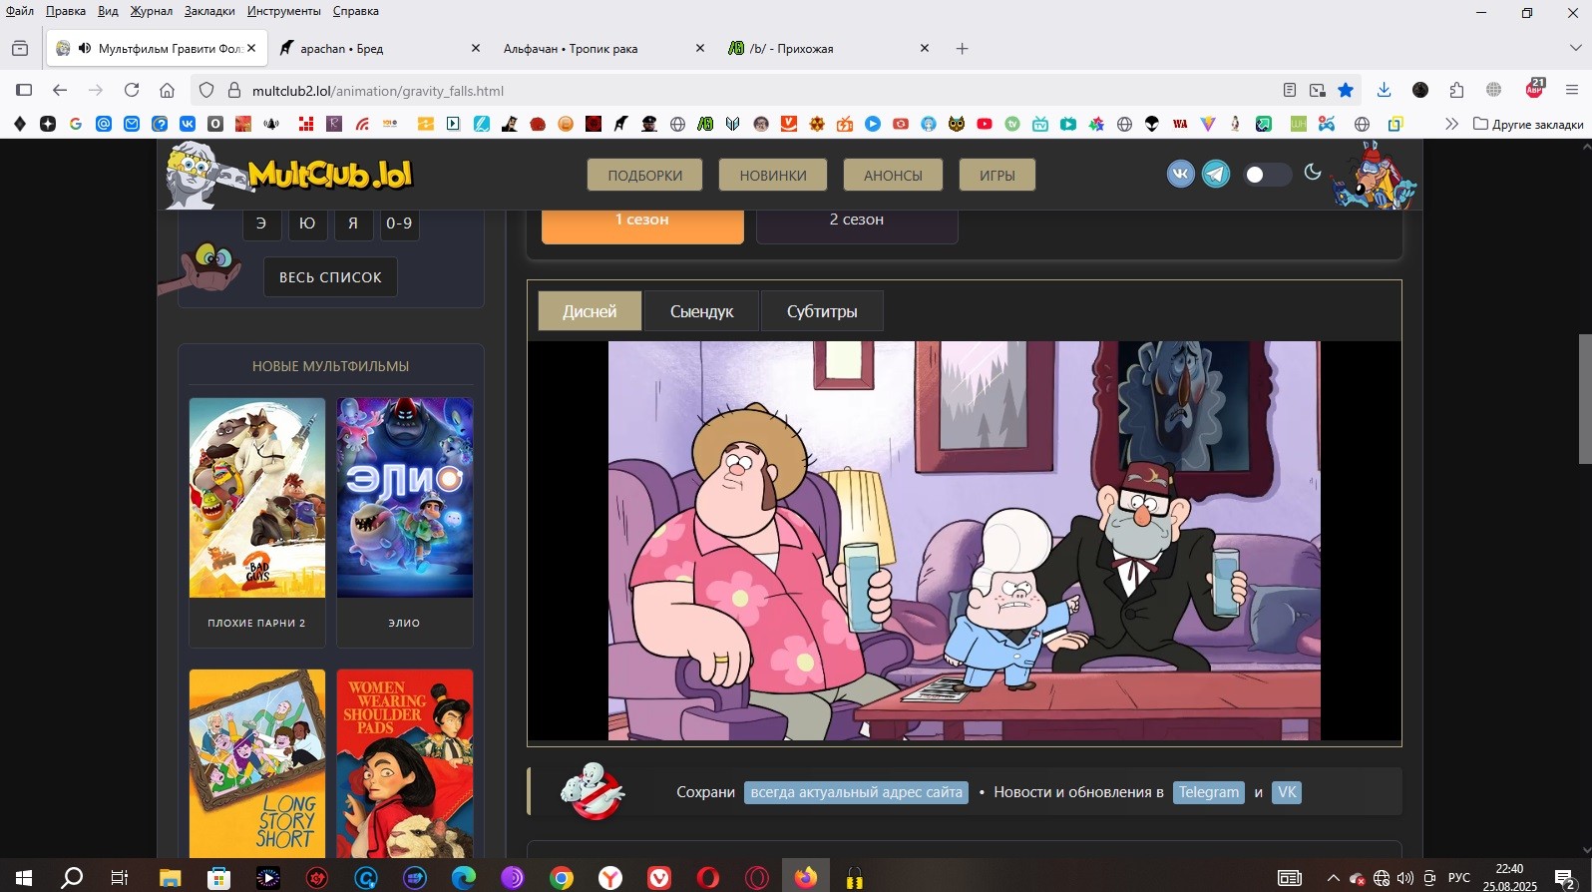Screen dimensions: 1592x892
Task: Open the НОВИНКИ section link
Action: pos(773,175)
